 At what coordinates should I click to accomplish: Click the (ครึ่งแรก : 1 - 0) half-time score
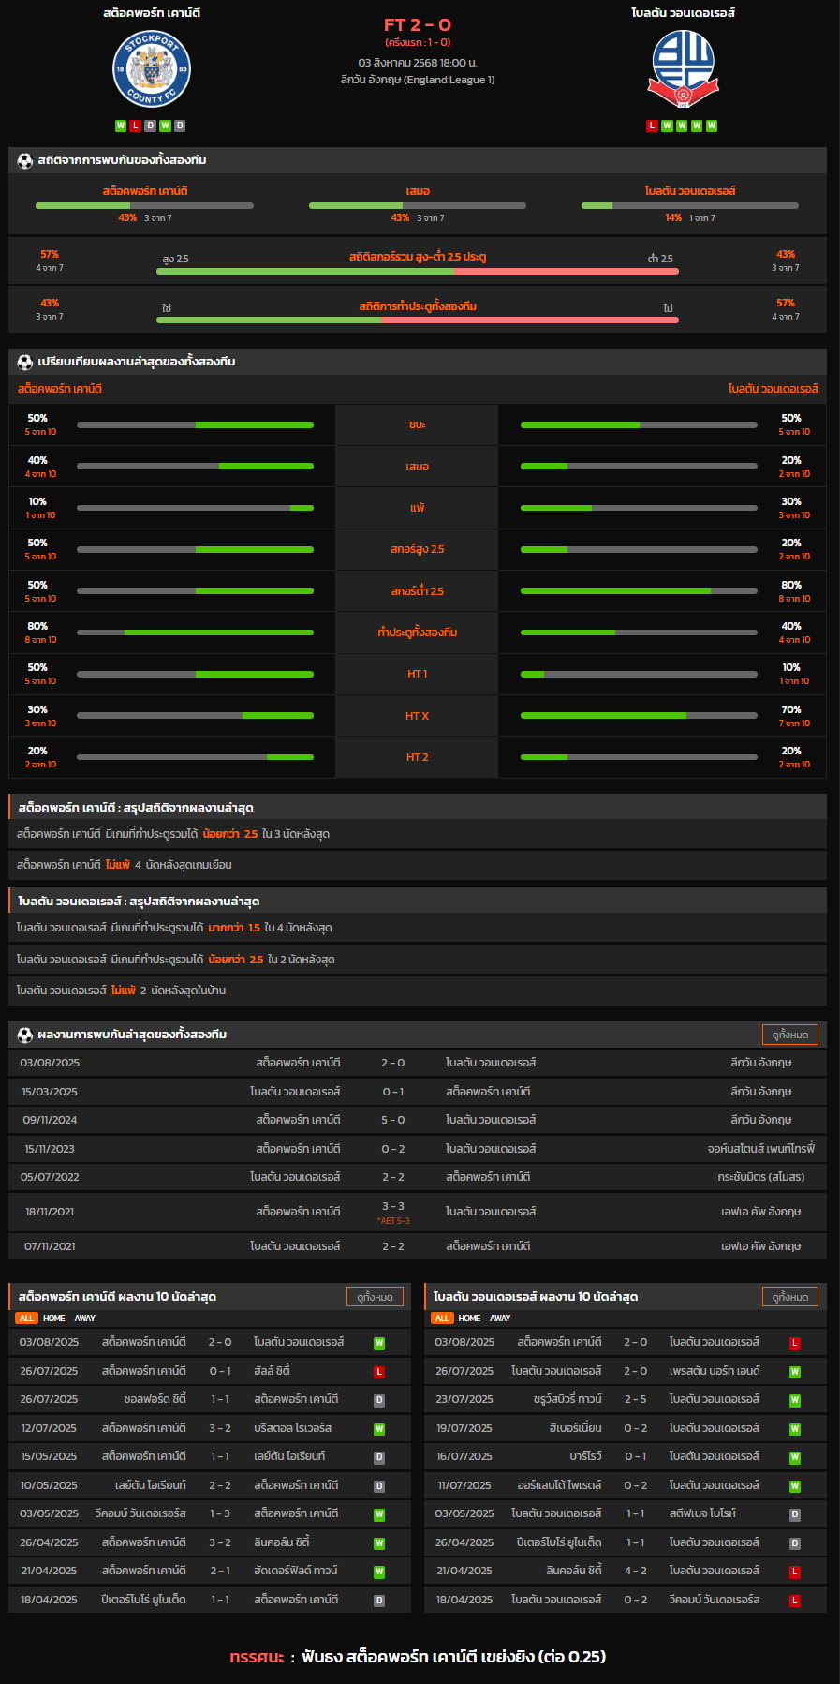click(418, 43)
